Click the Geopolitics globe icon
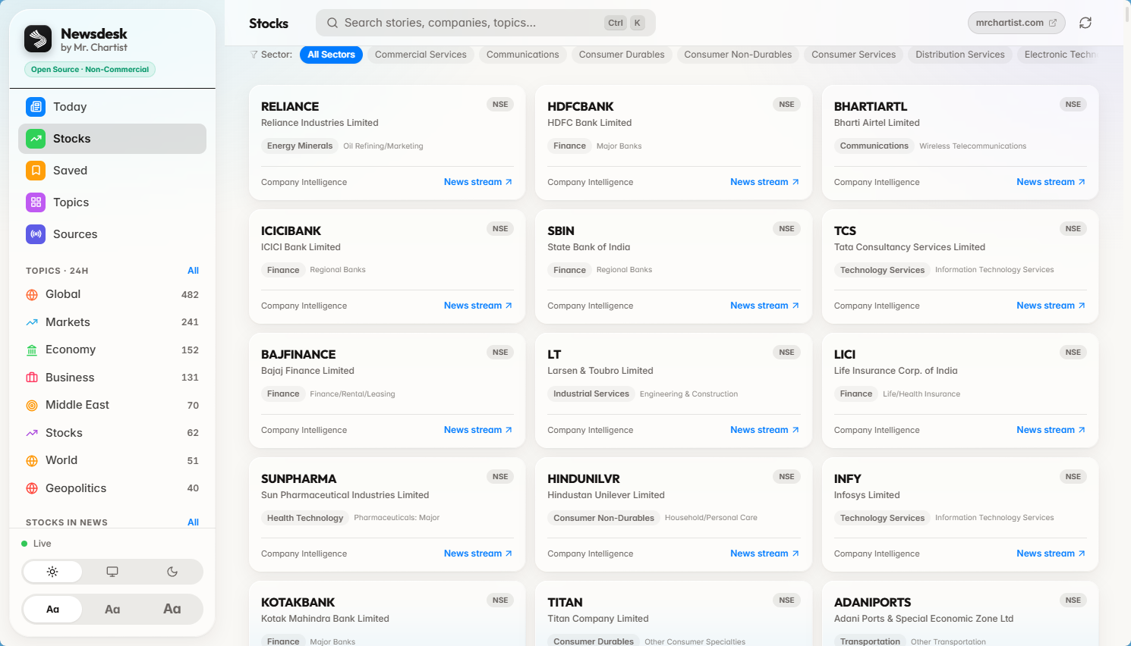The height and width of the screenshot is (646, 1131). [32, 488]
